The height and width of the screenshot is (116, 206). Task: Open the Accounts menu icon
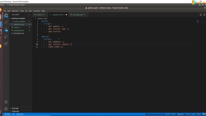(x=6, y=102)
